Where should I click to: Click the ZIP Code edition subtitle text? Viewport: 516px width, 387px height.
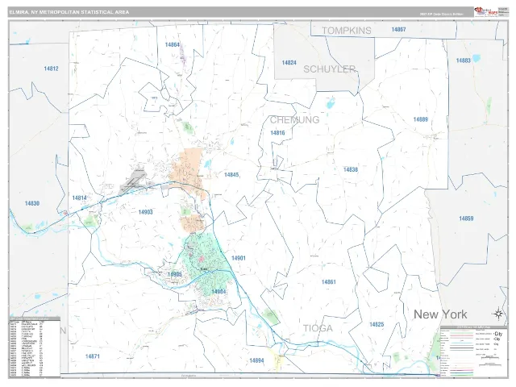tap(441, 15)
